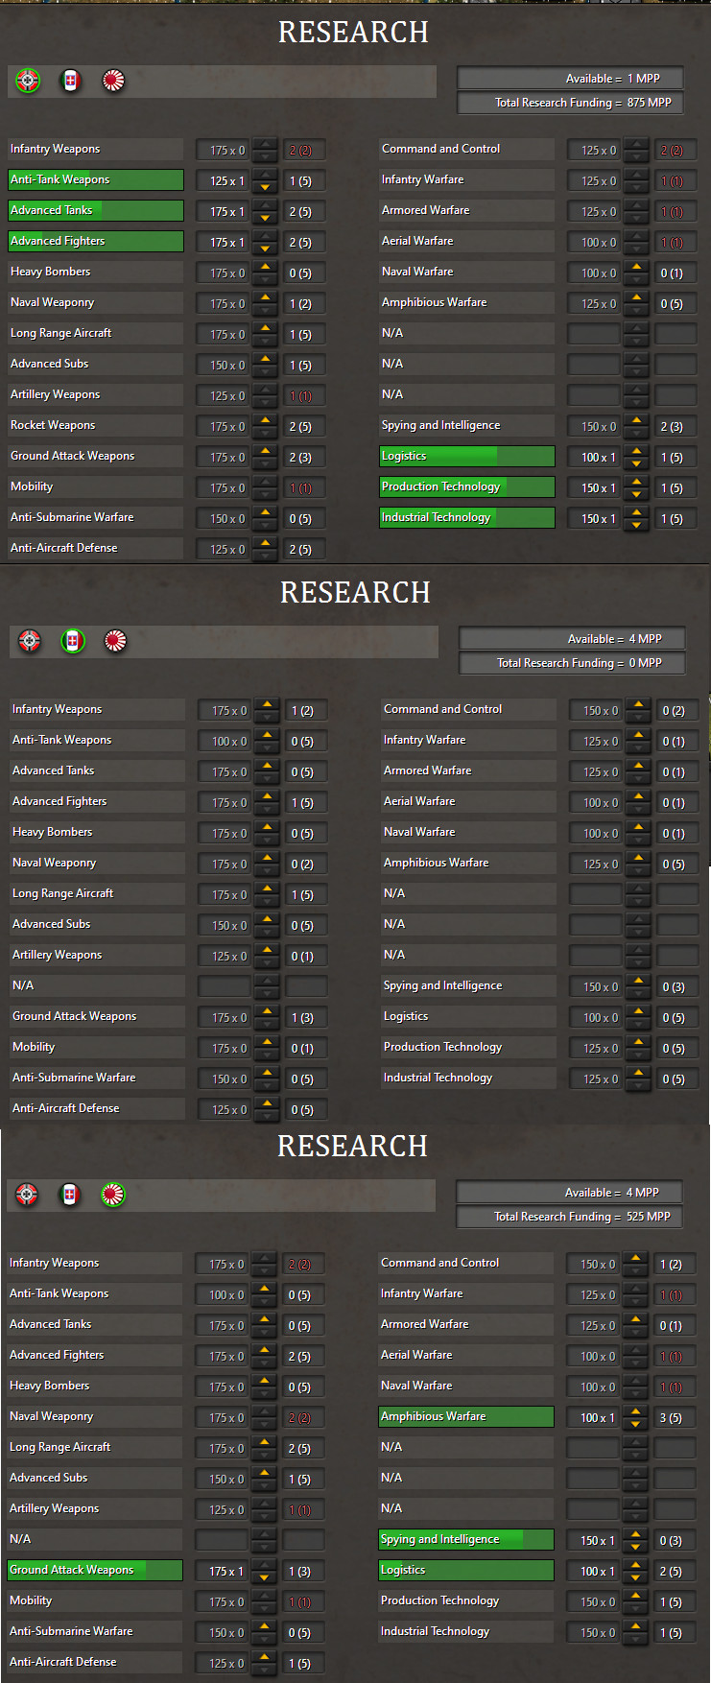Click the "Available = 1 MPP" box

point(570,79)
